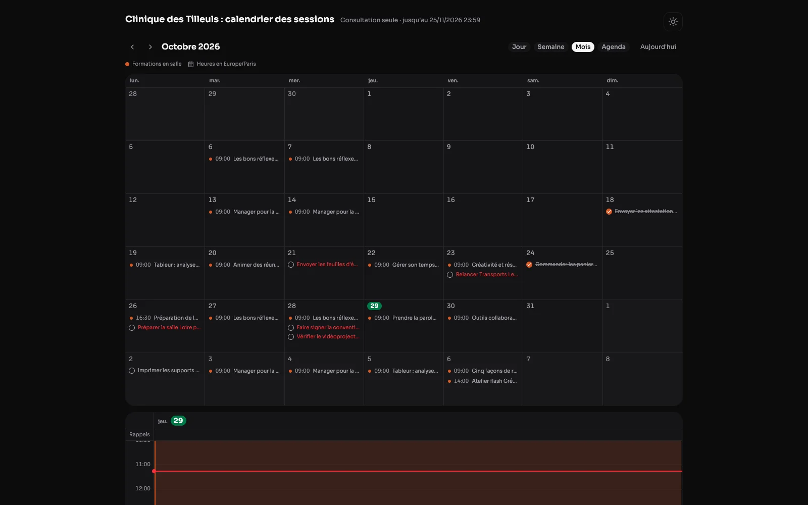Switch to the Jour view

click(519, 47)
